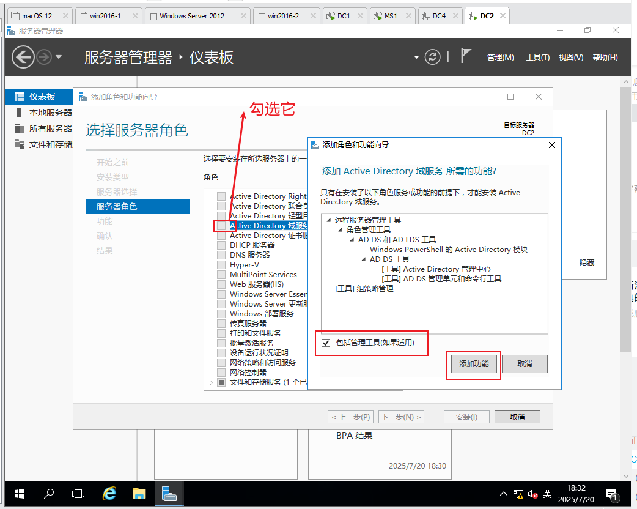Check the DHCP 服务器 checkbox

221,245
